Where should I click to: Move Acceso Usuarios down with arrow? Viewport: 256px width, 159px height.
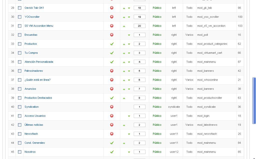[x=129, y=116]
